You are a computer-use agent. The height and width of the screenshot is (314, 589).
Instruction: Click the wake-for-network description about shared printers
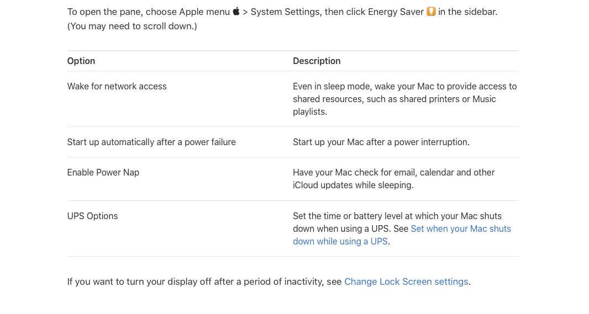(x=405, y=99)
